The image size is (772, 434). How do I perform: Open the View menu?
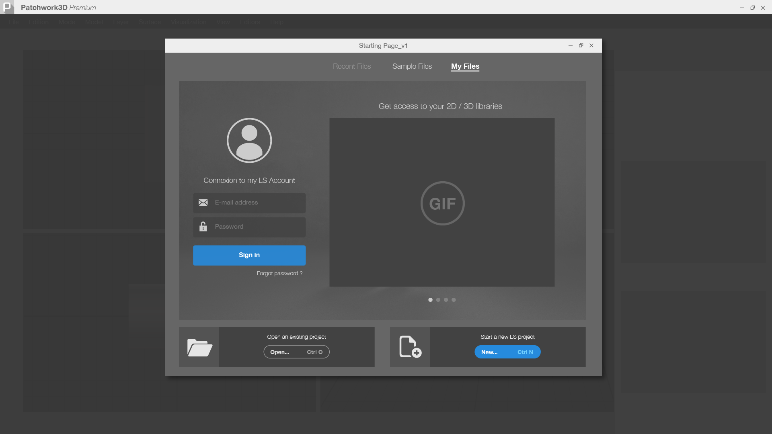tap(223, 22)
